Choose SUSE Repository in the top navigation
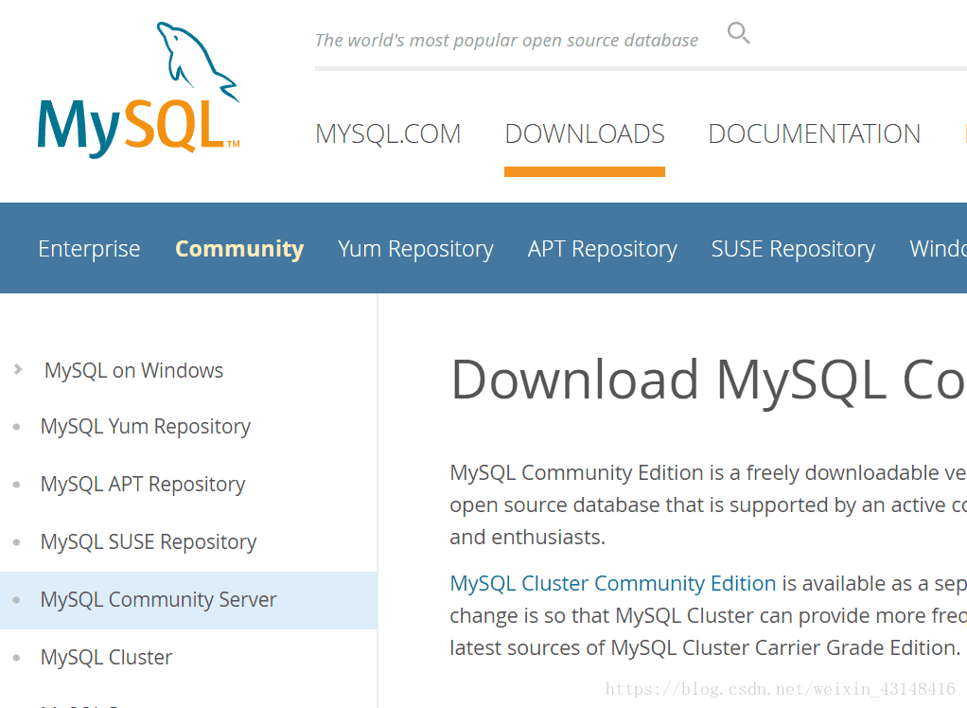The image size is (967, 708). tap(793, 248)
